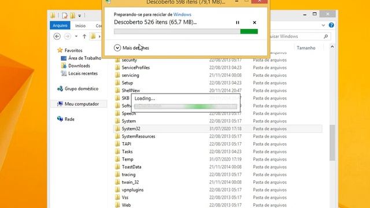Click the search magnifier icon
370x208 pixels.
tap(326, 36)
